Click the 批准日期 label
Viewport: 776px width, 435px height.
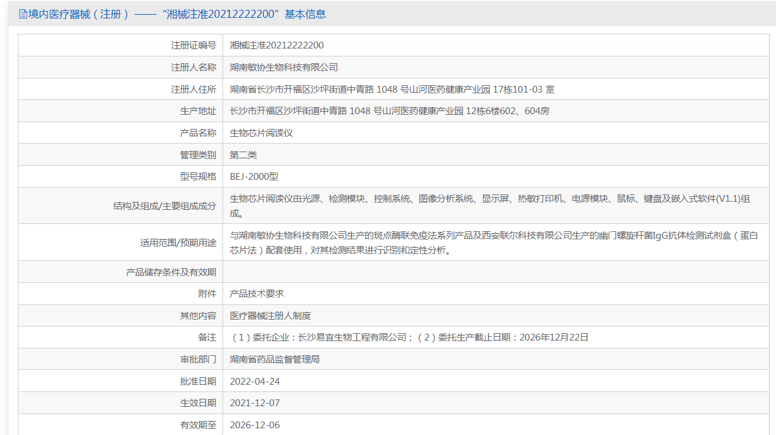[198, 382]
